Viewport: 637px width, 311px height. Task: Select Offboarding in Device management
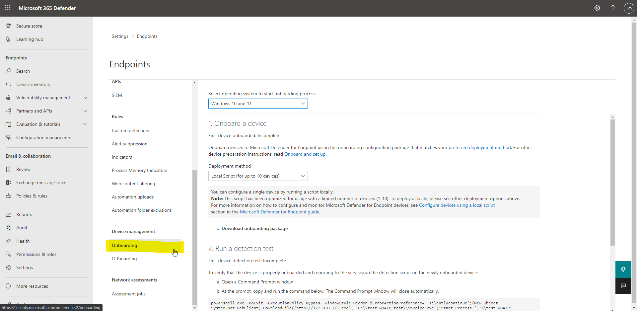124,259
